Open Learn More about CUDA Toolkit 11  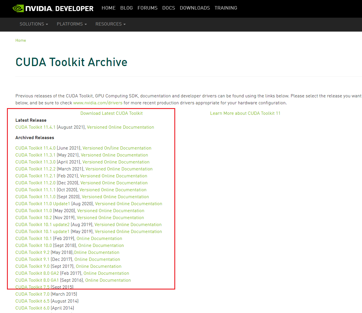tap(245, 113)
